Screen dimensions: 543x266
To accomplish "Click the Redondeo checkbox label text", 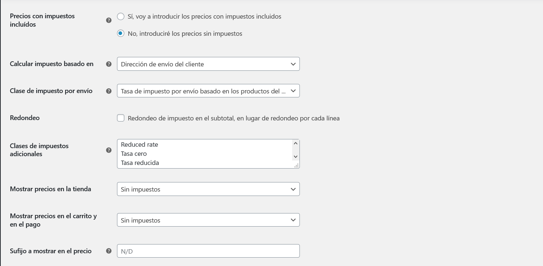I will (x=234, y=118).
